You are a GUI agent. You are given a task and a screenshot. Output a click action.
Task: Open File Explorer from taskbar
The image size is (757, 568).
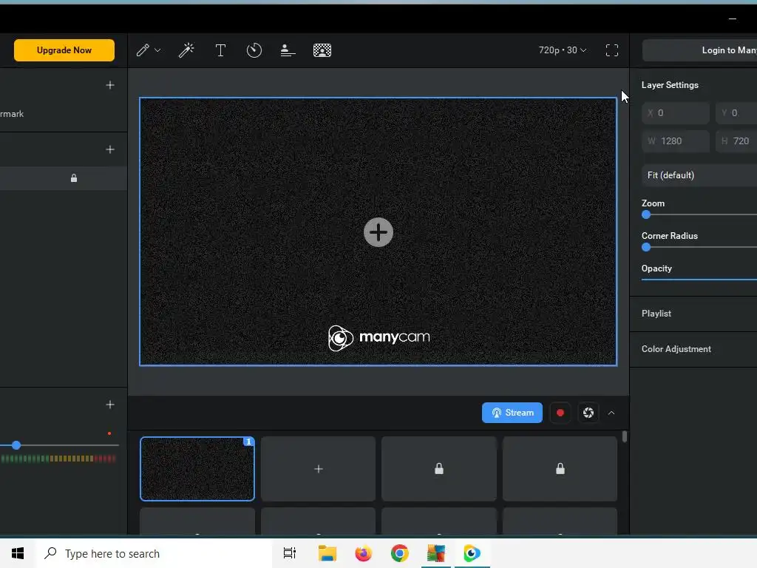point(327,553)
